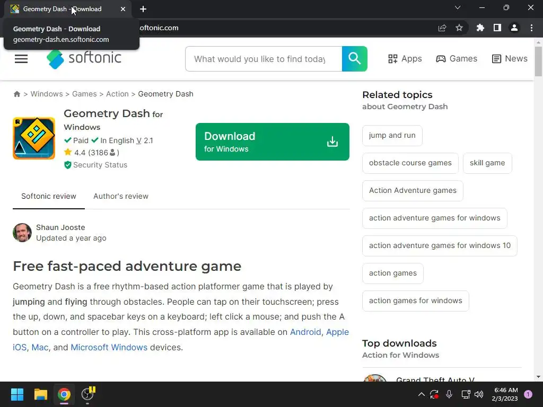Open File Explorer from taskbar

(40, 394)
